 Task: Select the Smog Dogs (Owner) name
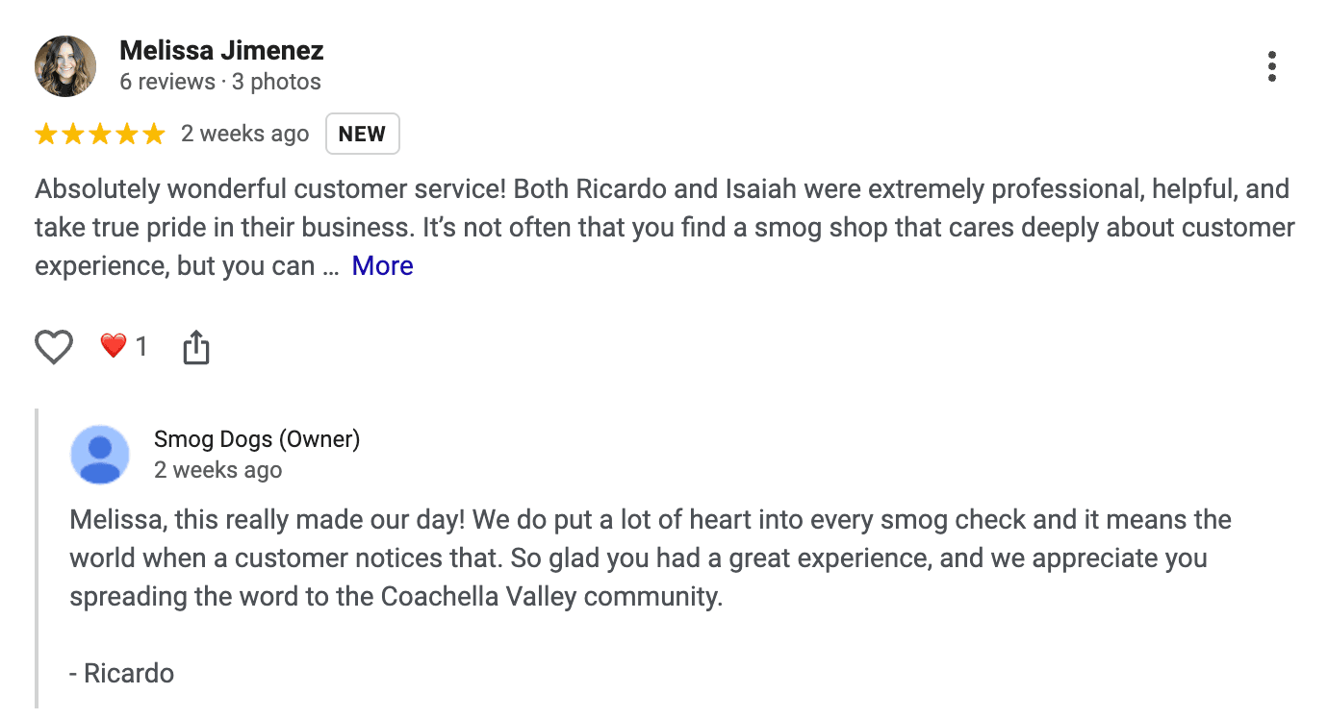(x=257, y=439)
